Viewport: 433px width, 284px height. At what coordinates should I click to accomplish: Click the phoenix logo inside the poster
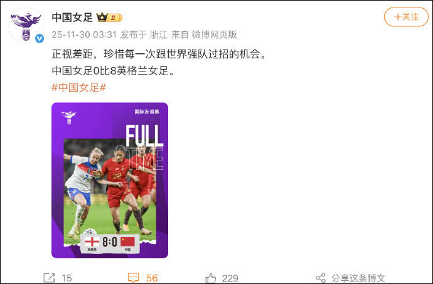(x=69, y=117)
